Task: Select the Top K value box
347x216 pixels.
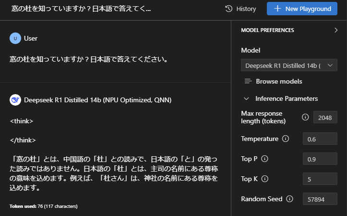Action: (x=320, y=179)
